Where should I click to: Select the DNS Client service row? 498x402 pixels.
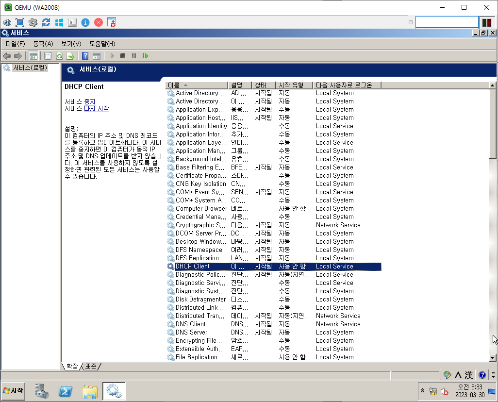[x=274, y=324]
